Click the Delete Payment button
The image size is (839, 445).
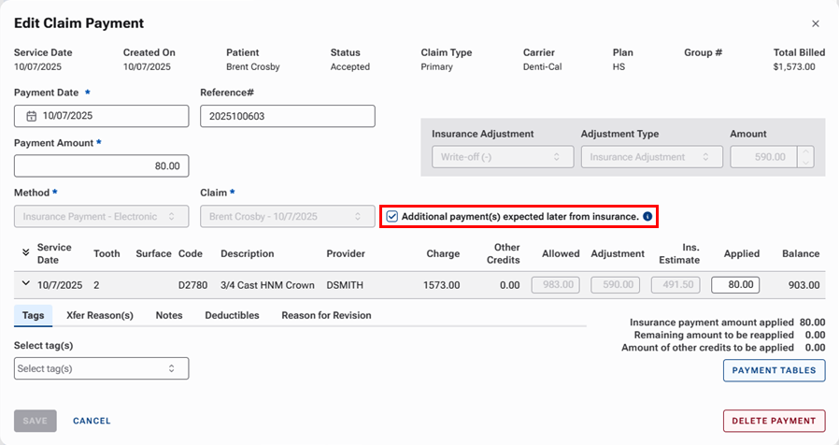pyautogui.click(x=774, y=421)
